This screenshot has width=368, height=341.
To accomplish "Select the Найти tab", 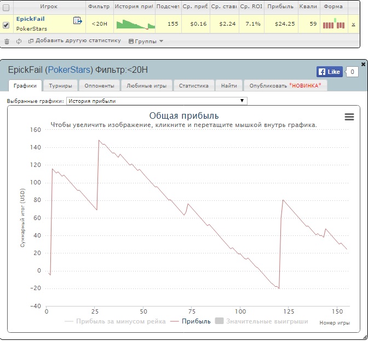I will pyautogui.click(x=229, y=85).
